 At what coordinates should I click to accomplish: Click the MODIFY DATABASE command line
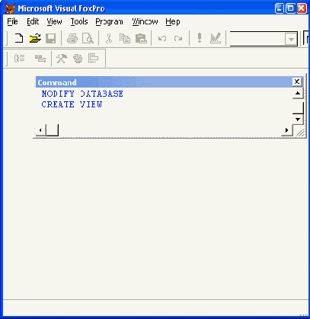point(82,94)
